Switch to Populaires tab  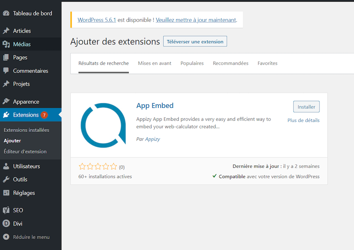click(x=192, y=63)
